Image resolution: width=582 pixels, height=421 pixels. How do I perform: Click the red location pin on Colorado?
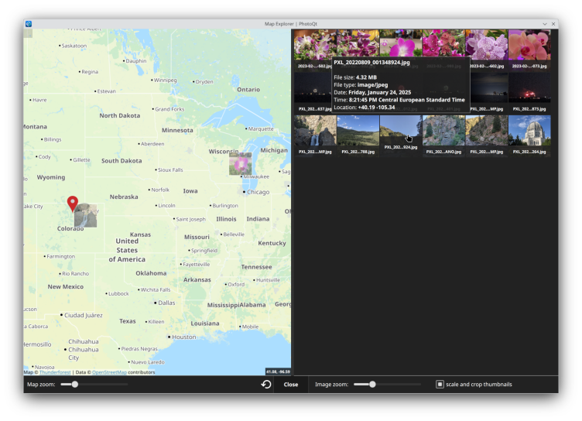click(73, 204)
